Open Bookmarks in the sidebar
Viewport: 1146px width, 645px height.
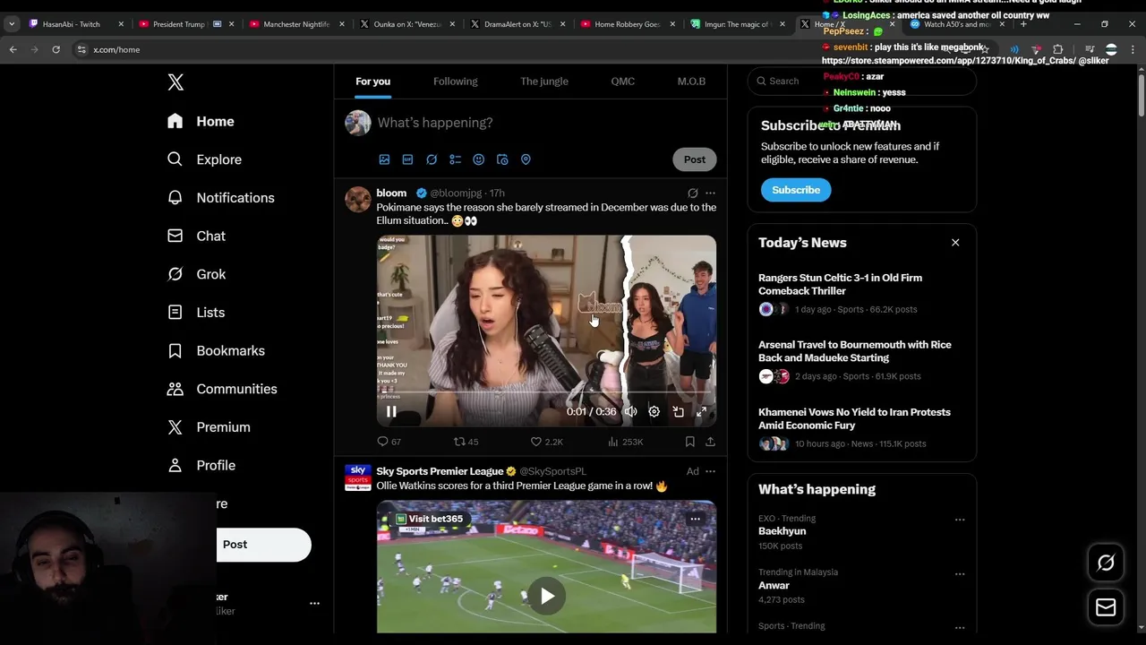[x=217, y=351]
